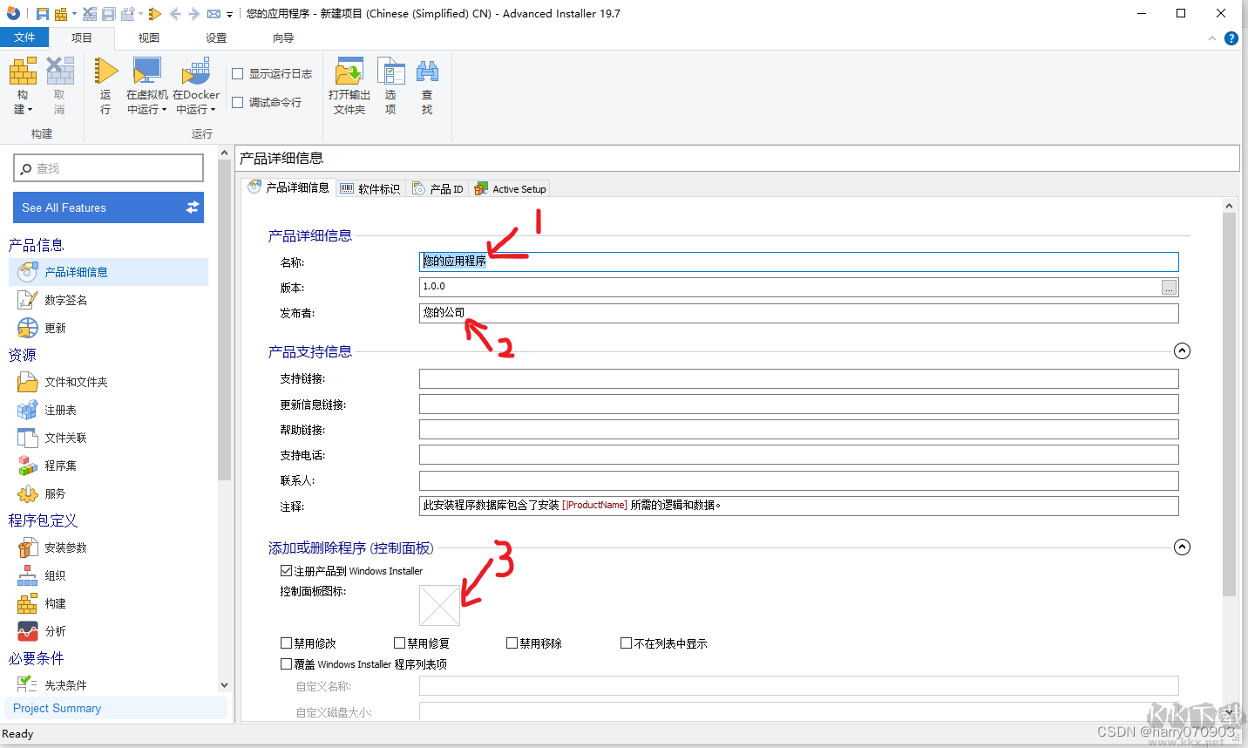The image size is (1248, 748).
Task: Click the 查找 (Find) toolbar icon
Action: pyautogui.click(x=426, y=83)
